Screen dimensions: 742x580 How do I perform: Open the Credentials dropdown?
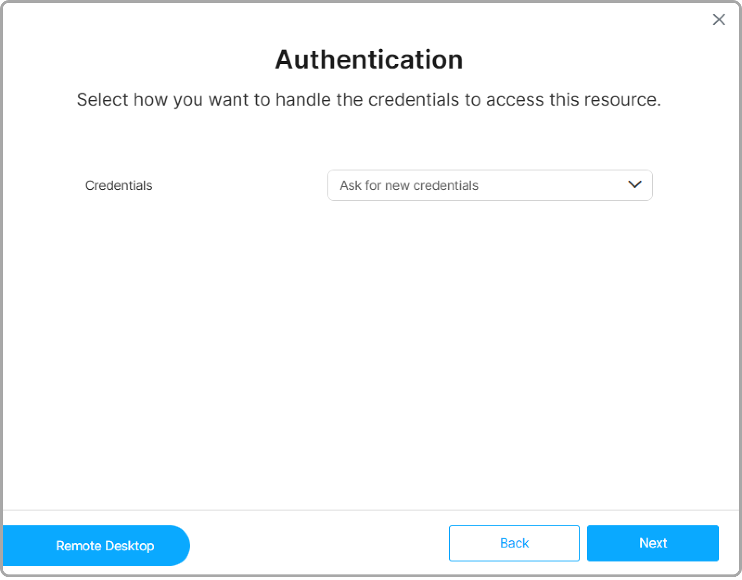tap(489, 185)
